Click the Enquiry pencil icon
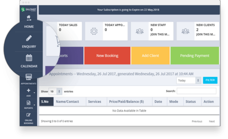Screen dimensions: 228x139 29,38
